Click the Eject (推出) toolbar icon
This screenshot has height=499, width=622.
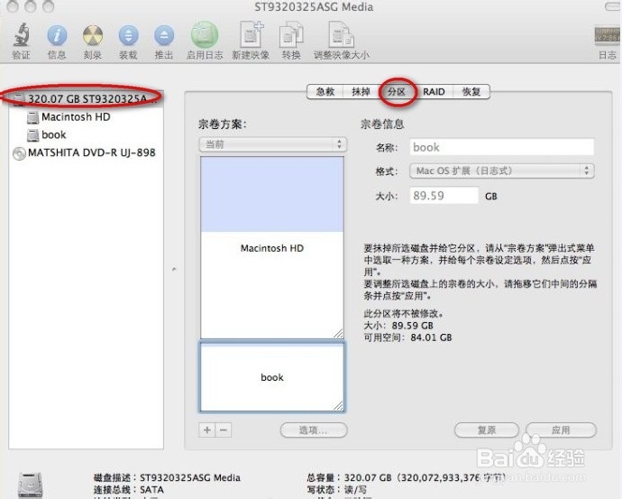point(164,35)
